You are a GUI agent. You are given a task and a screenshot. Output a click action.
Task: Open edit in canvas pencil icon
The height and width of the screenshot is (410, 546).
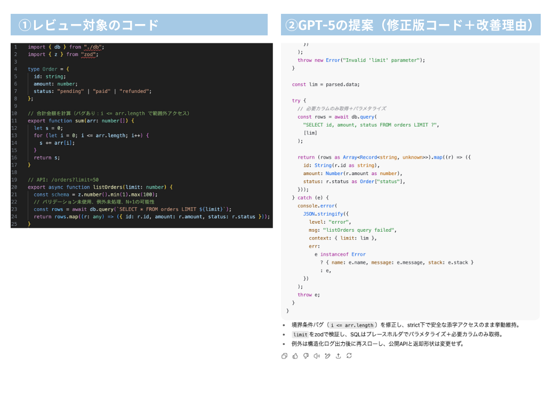pos(328,356)
